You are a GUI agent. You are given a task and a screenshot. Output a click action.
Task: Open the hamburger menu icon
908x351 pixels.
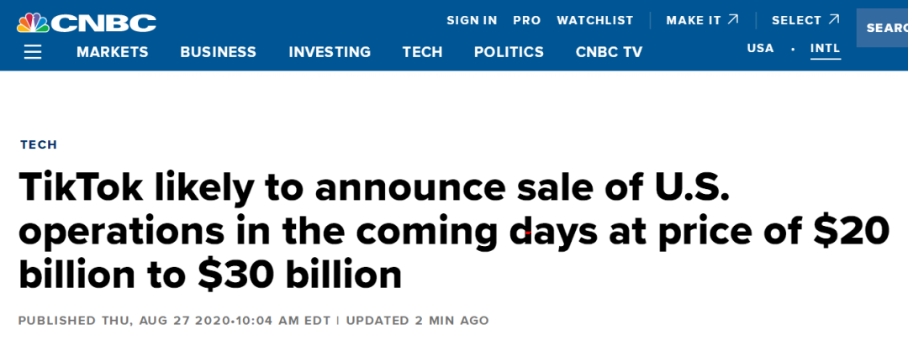tap(33, 52)
